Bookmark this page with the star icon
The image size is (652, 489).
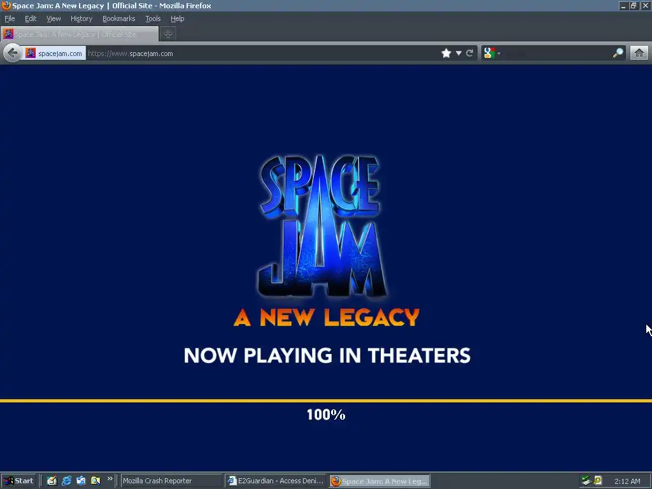click(446, 53)
